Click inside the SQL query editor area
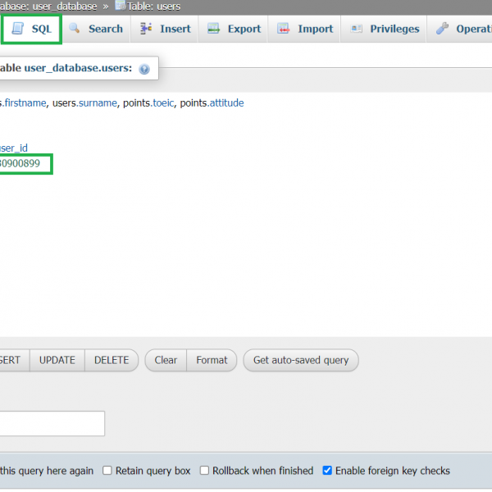The height and width of the screenshot is (492, 492). [246, 246]
